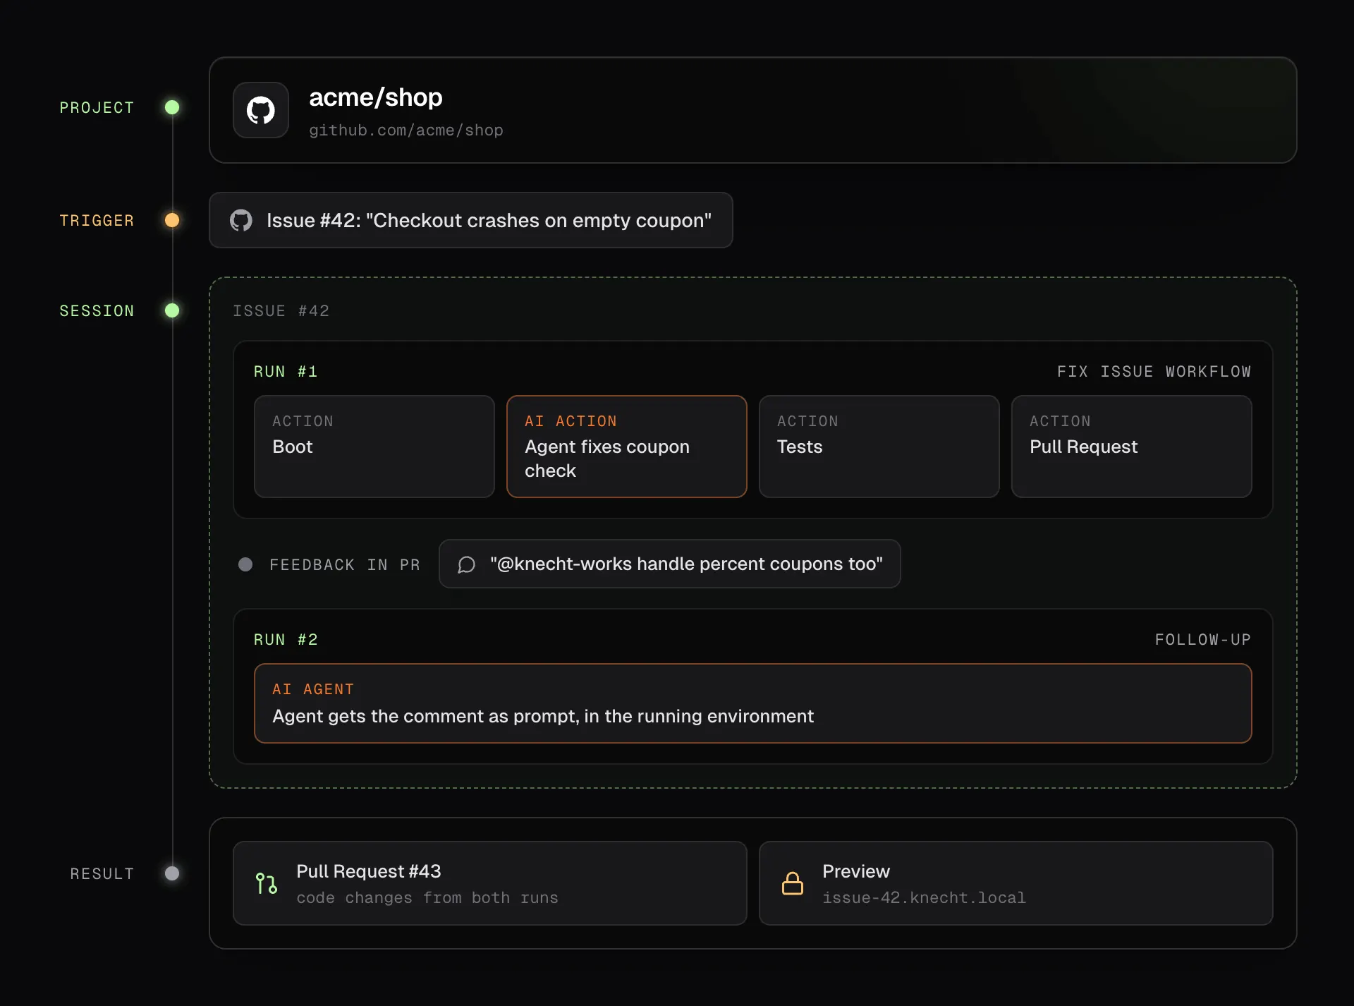Click the GitHub logo beside acme/shop
This screenshot has height=1006, width=1354.
261,110
